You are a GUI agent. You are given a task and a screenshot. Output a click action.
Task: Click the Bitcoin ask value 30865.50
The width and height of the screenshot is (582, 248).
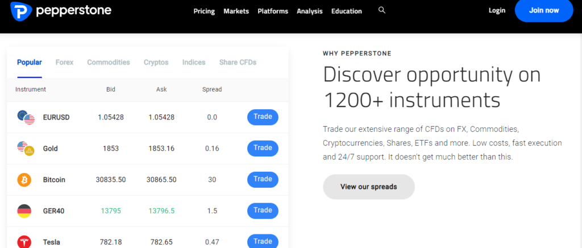(161, 180)
